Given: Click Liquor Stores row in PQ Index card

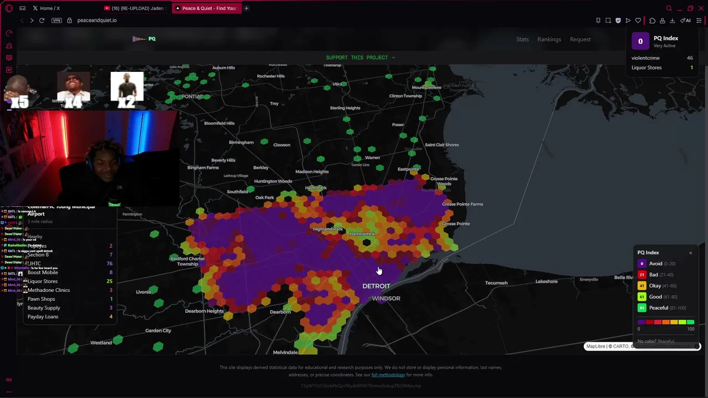Looking at the screenshot, I should (x=662, y=67).
